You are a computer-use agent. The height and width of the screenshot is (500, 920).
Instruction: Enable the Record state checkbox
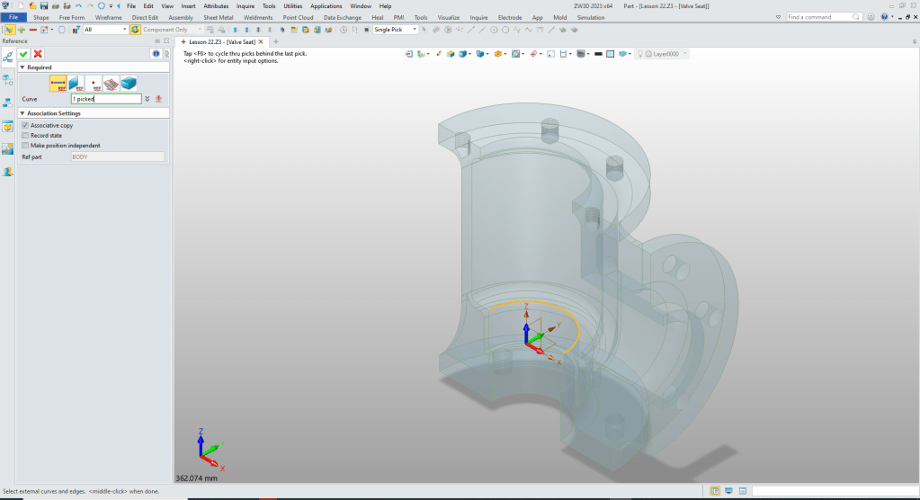(x=25, y=135)
